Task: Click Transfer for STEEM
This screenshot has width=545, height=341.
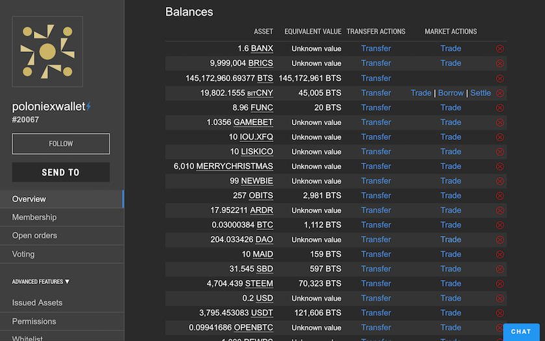Action: pyautogui.click(x=376, y=284)
